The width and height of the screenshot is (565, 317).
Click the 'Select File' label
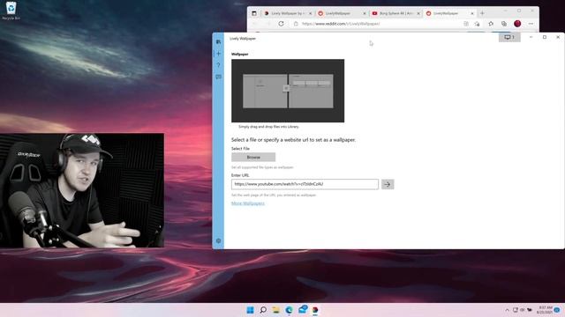(240, 149)
